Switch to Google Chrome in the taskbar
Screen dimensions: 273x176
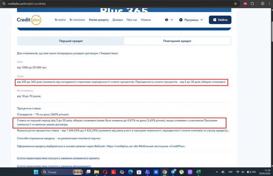click(164, 172)
